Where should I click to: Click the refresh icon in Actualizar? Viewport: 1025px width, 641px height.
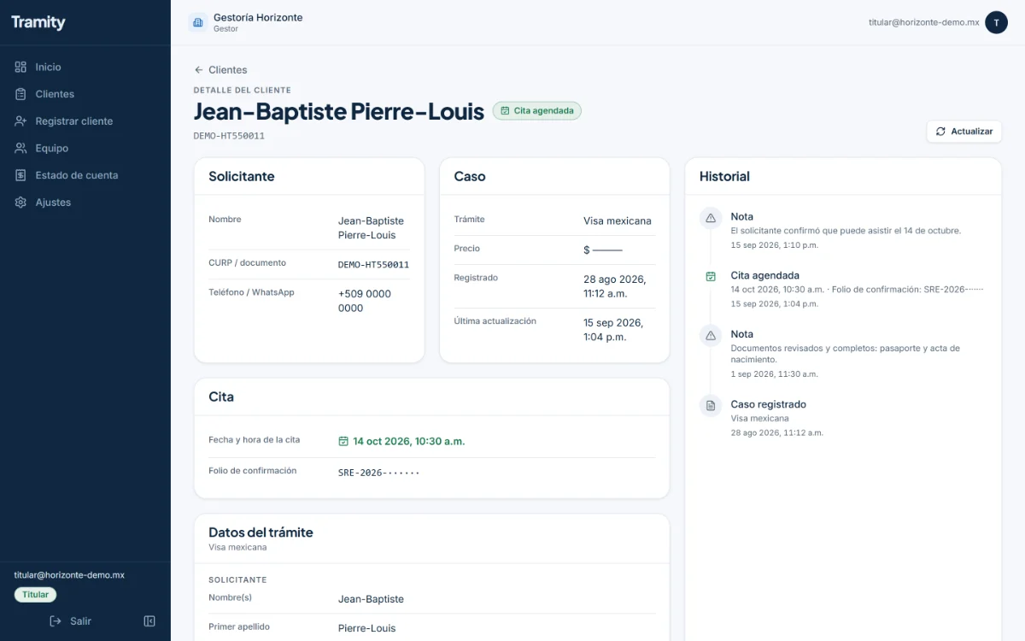(x=940, y=132)
